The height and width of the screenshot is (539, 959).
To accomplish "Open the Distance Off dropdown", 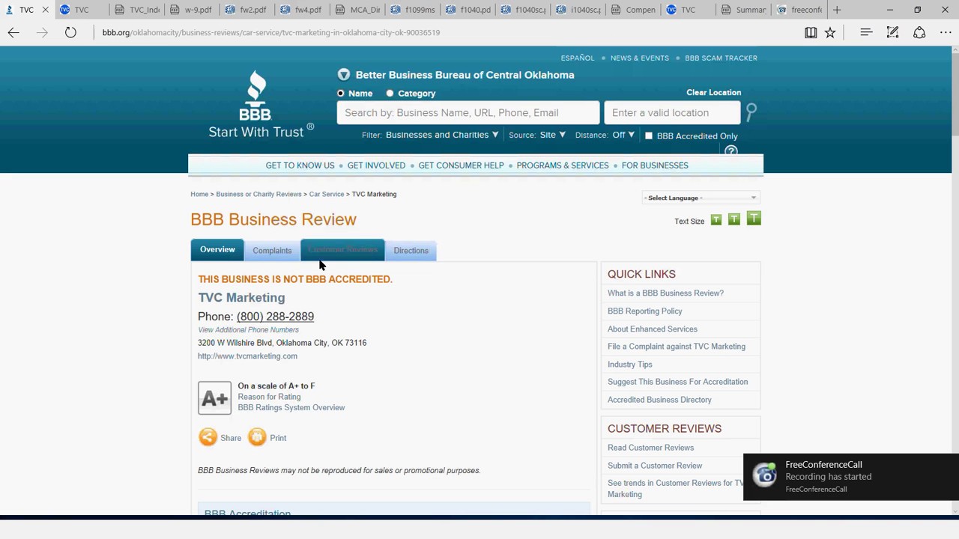I will tap(623, 135).
